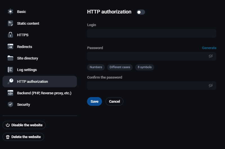Click the Log settings notebook icon
The image size is (225, 149).
(x=10, y=70)
